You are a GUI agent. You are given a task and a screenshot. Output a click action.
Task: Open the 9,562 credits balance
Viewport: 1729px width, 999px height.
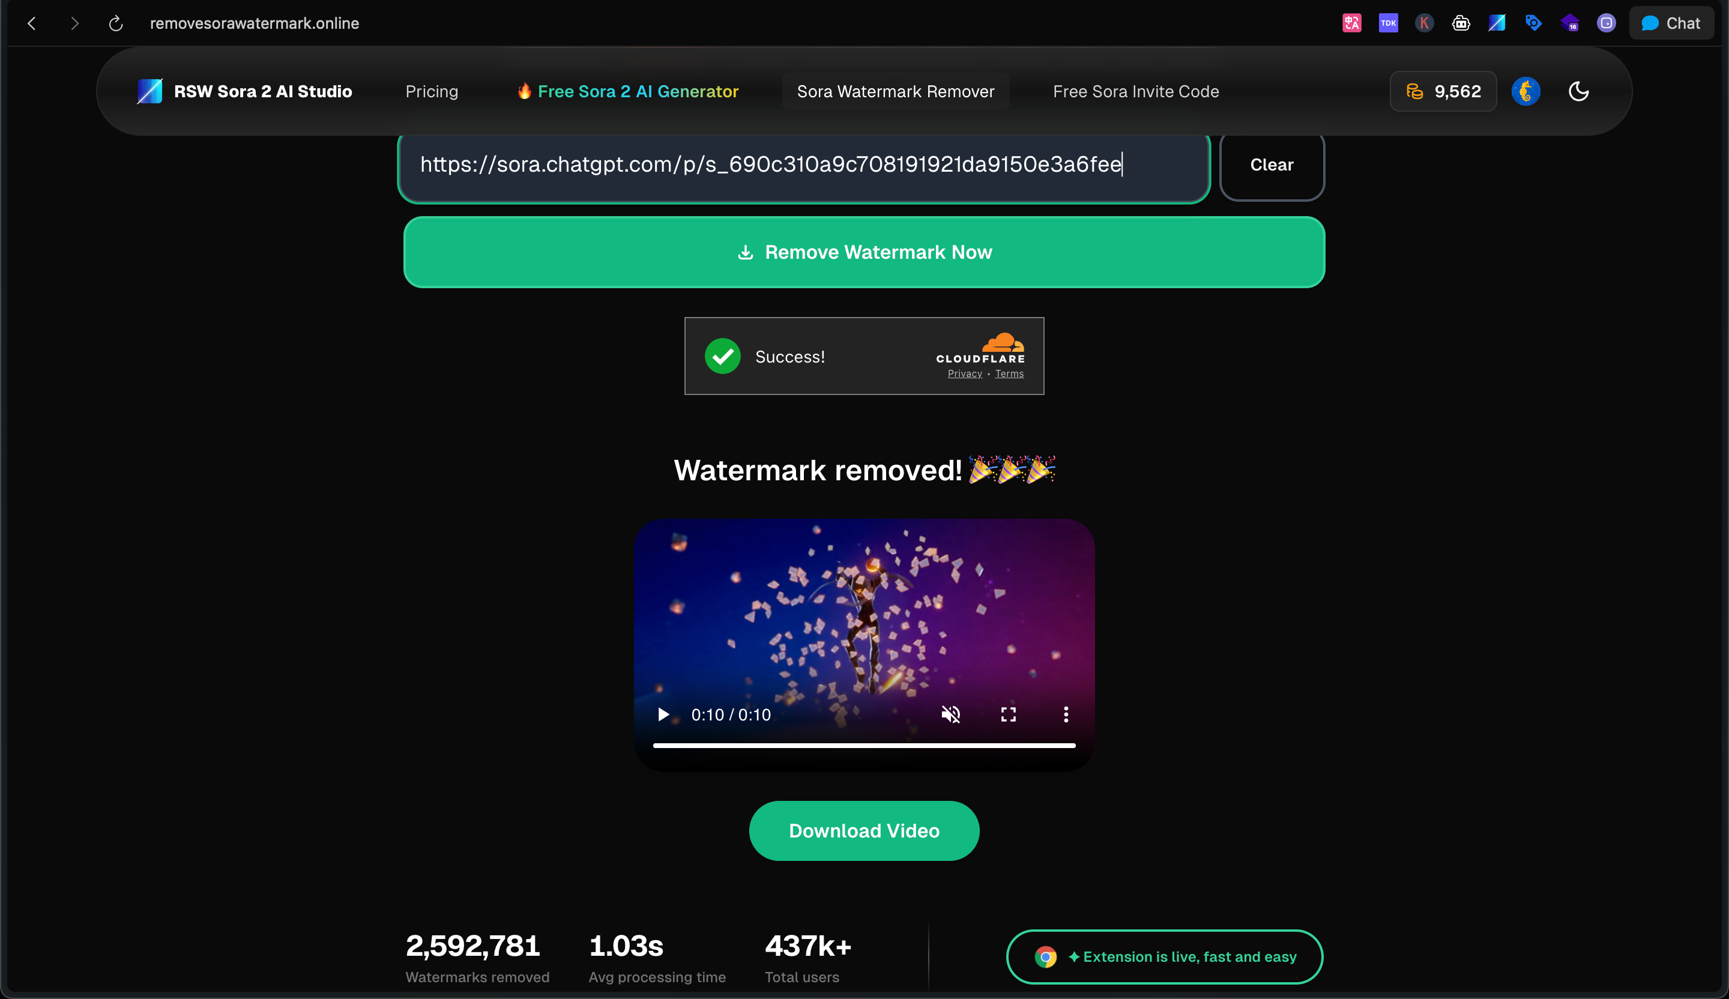click(1443, 91)
